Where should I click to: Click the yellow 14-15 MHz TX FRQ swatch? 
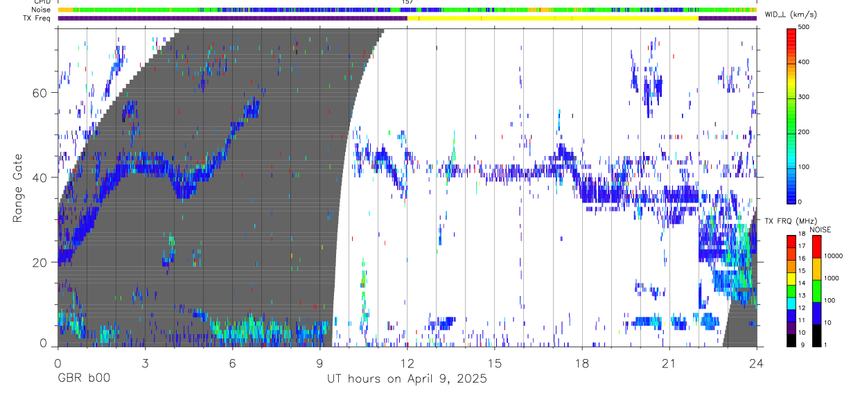tap(791, 278)
